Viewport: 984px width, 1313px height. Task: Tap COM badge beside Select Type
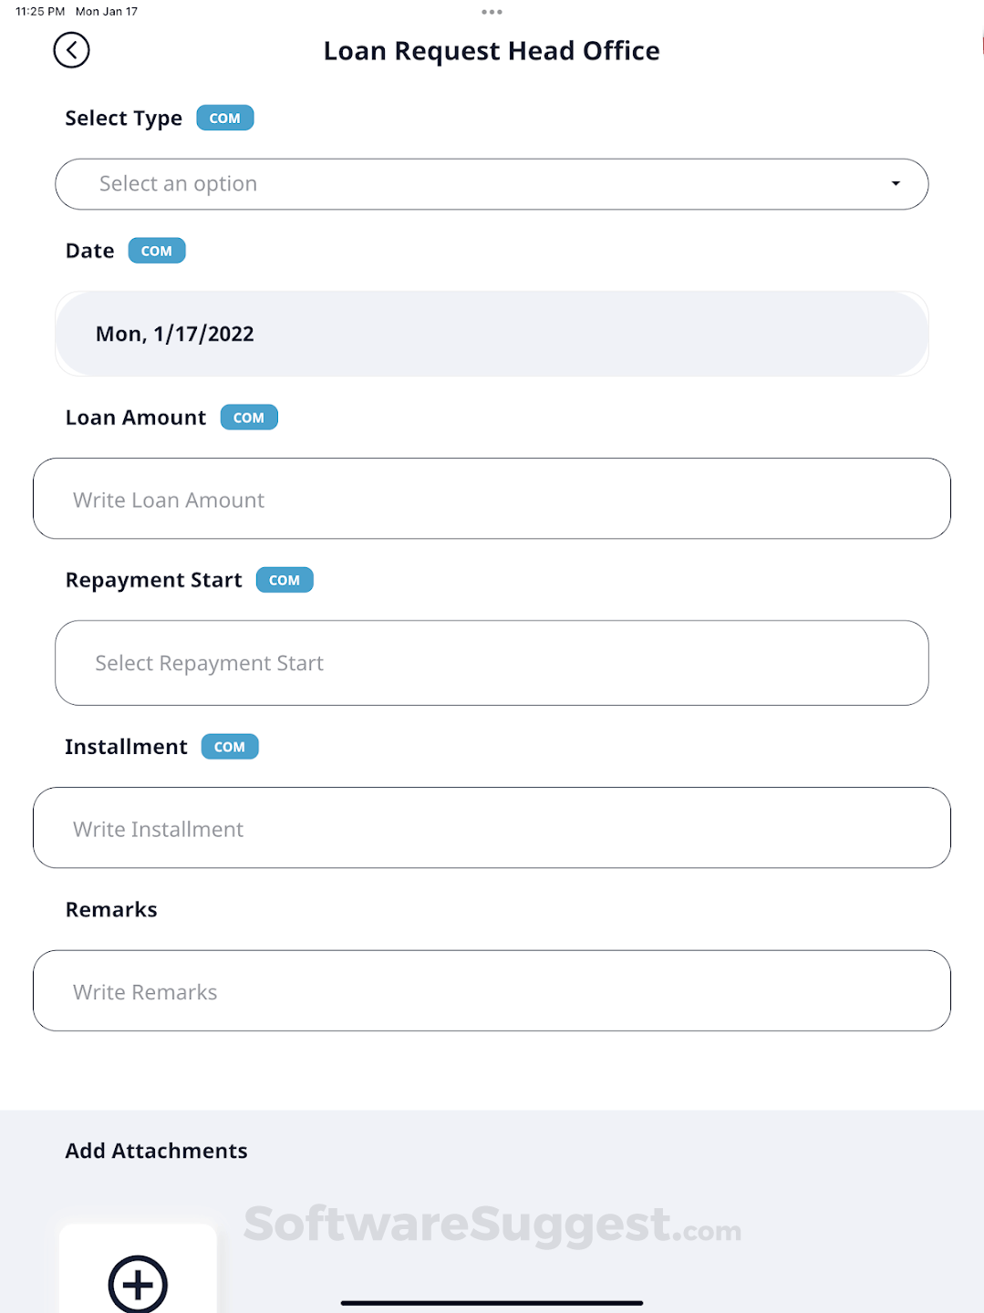[x=225, y=119]
